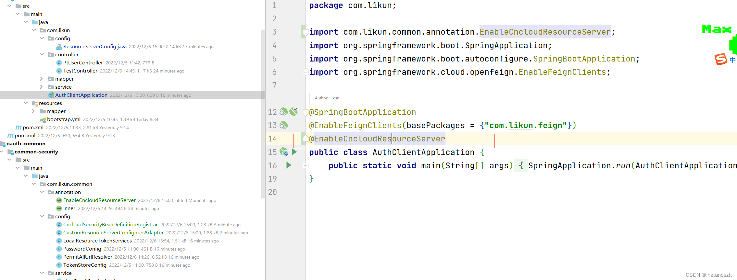The width and height of the screenshot is (737, 280).
Task: Open CustomResourceServerConfigurerAdapter file
Action: 113,232
